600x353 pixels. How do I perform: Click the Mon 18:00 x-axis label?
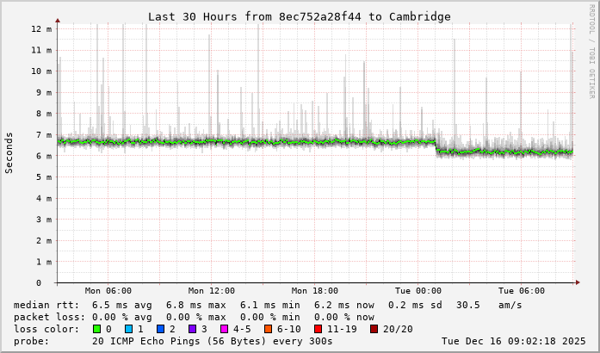(315, 291)
